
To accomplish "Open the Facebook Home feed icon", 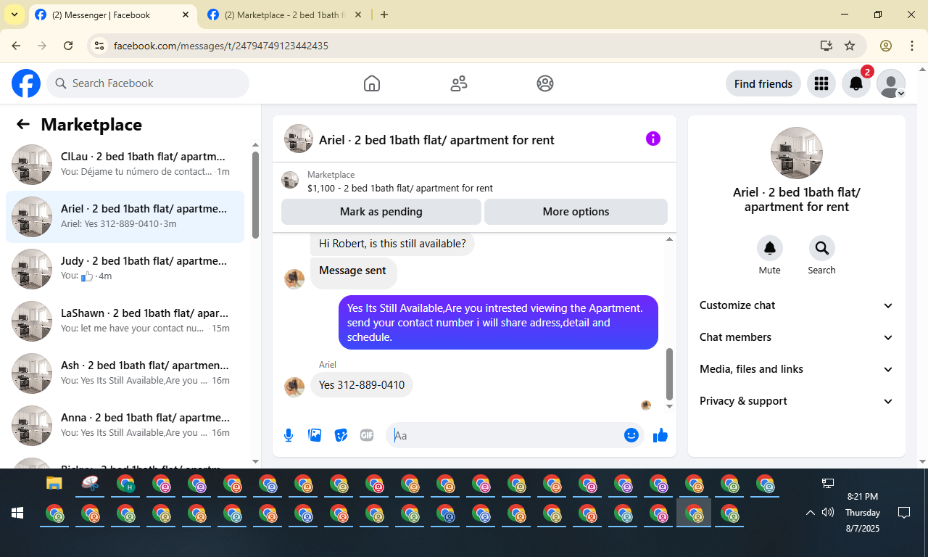I will coord(372,83).
